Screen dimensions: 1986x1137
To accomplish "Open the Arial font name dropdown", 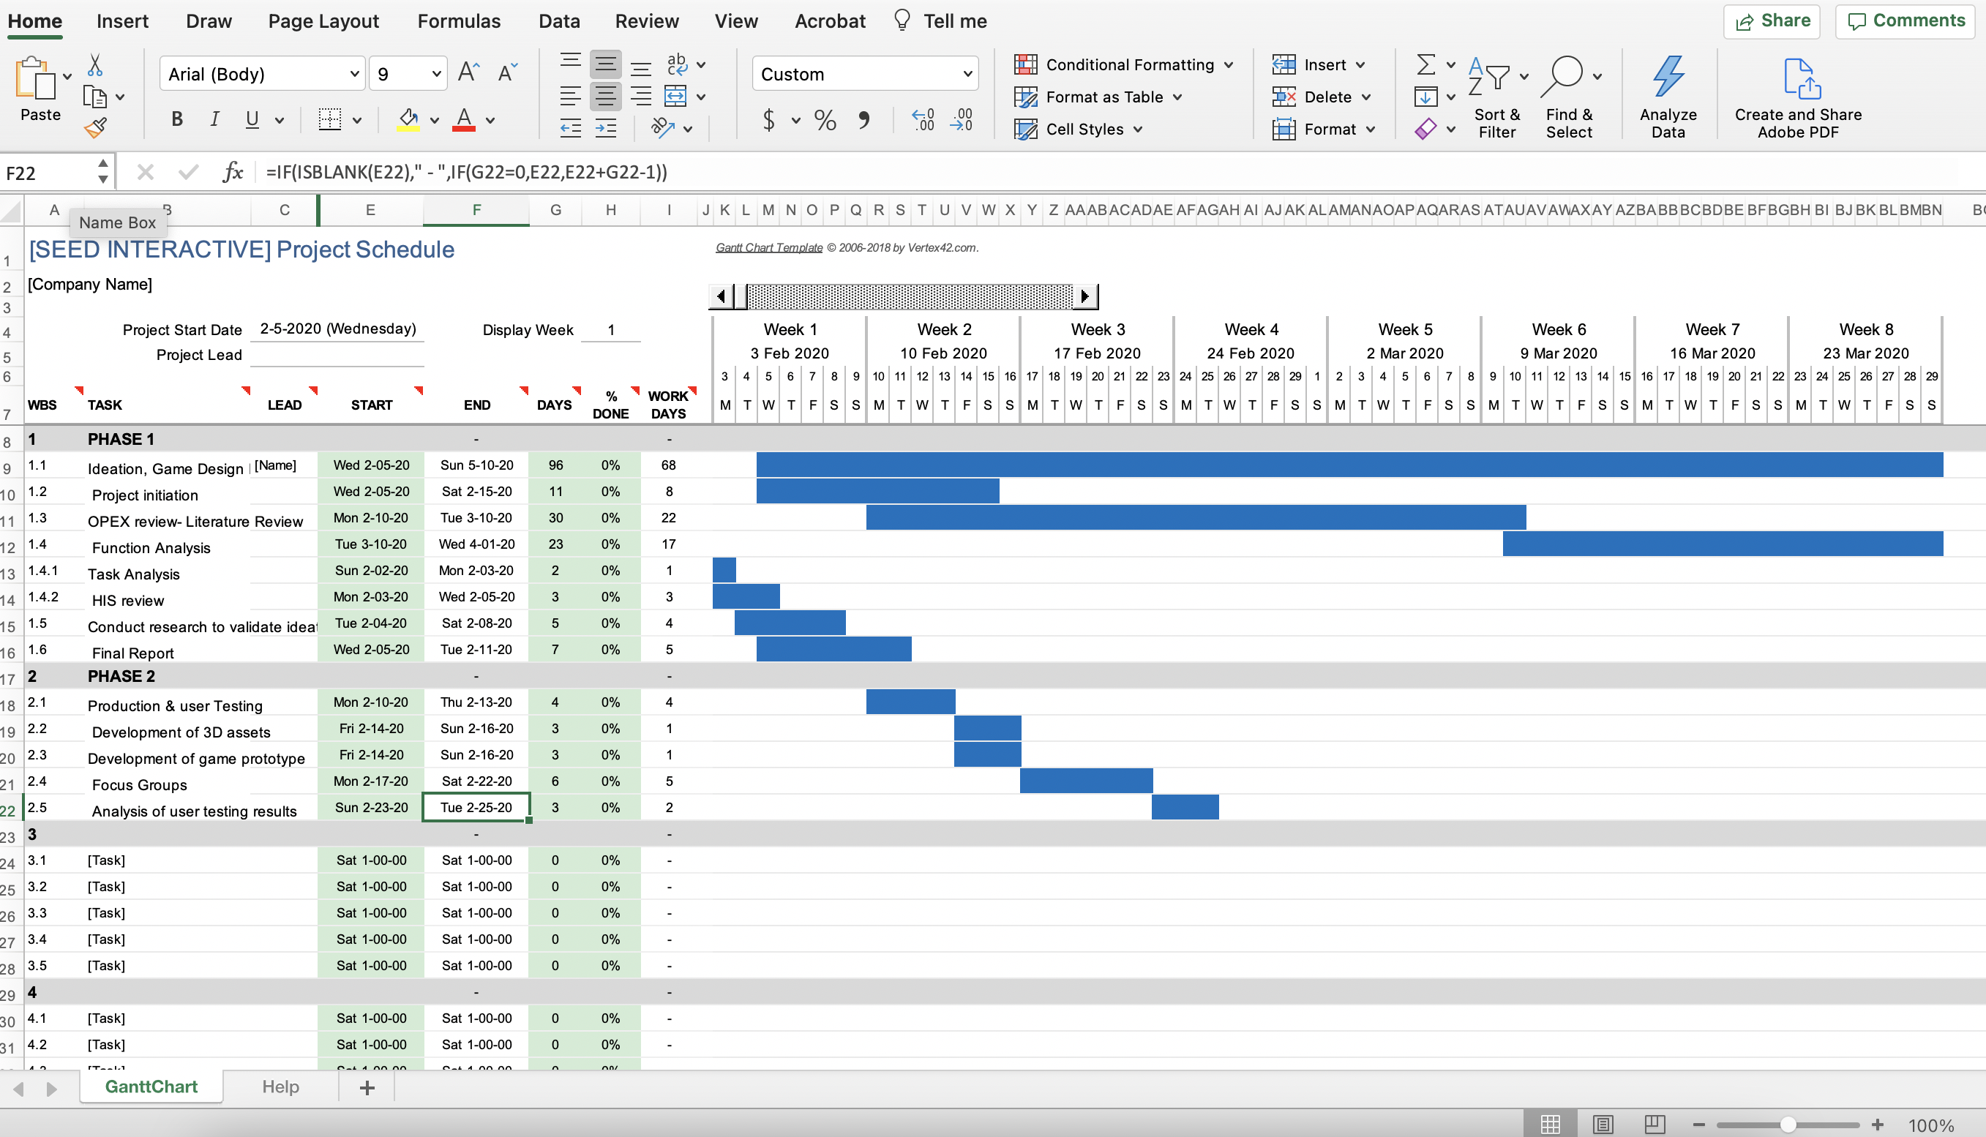I will pyautogui.click(x=355, y=74).
